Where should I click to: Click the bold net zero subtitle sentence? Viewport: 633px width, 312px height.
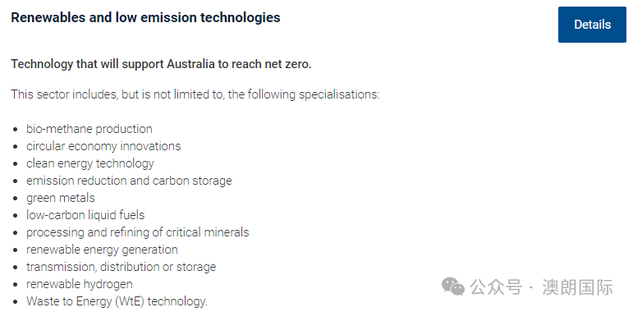tap(161, 64)
